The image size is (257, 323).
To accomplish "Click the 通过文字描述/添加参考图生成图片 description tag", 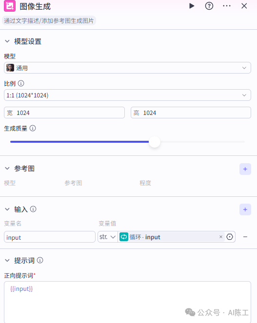I will point(49,21).
